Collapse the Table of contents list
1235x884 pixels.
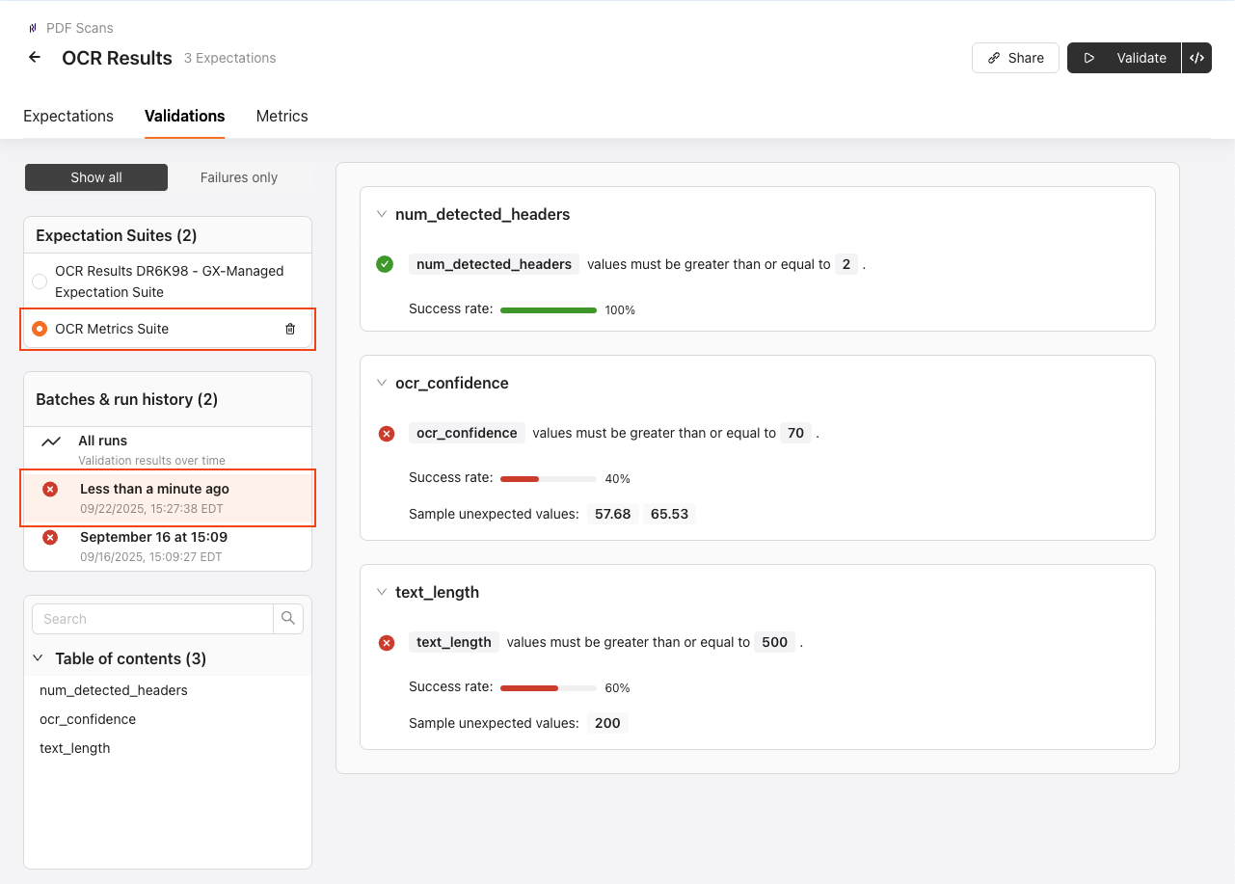tap(38, 658)
